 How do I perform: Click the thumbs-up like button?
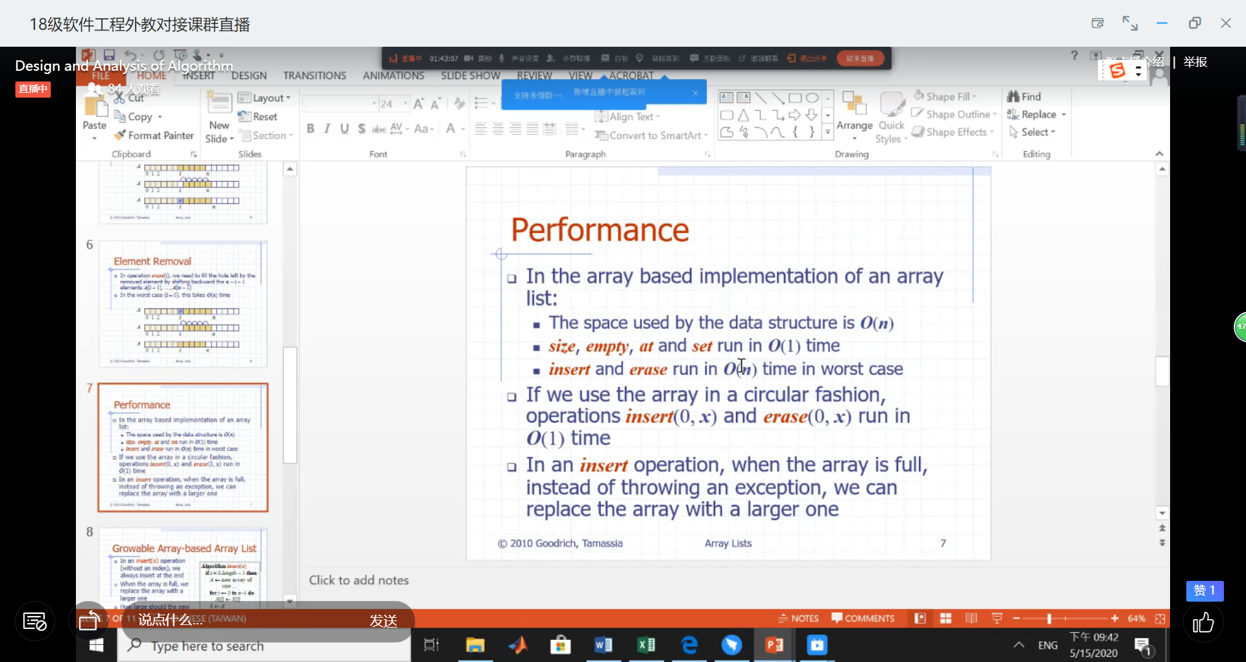[1203, 623]
